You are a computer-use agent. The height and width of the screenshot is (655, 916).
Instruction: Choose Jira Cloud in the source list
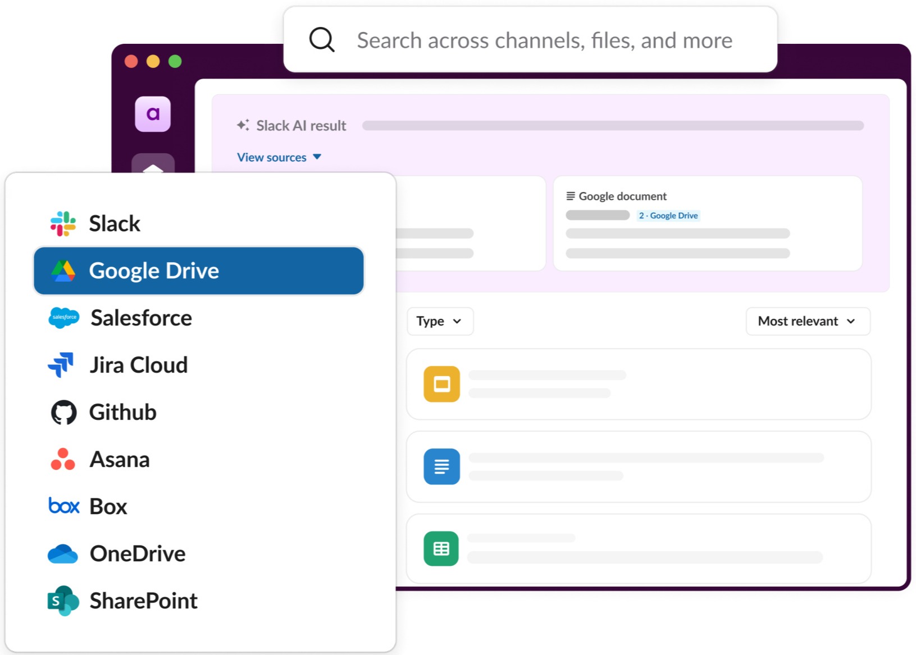139,365
